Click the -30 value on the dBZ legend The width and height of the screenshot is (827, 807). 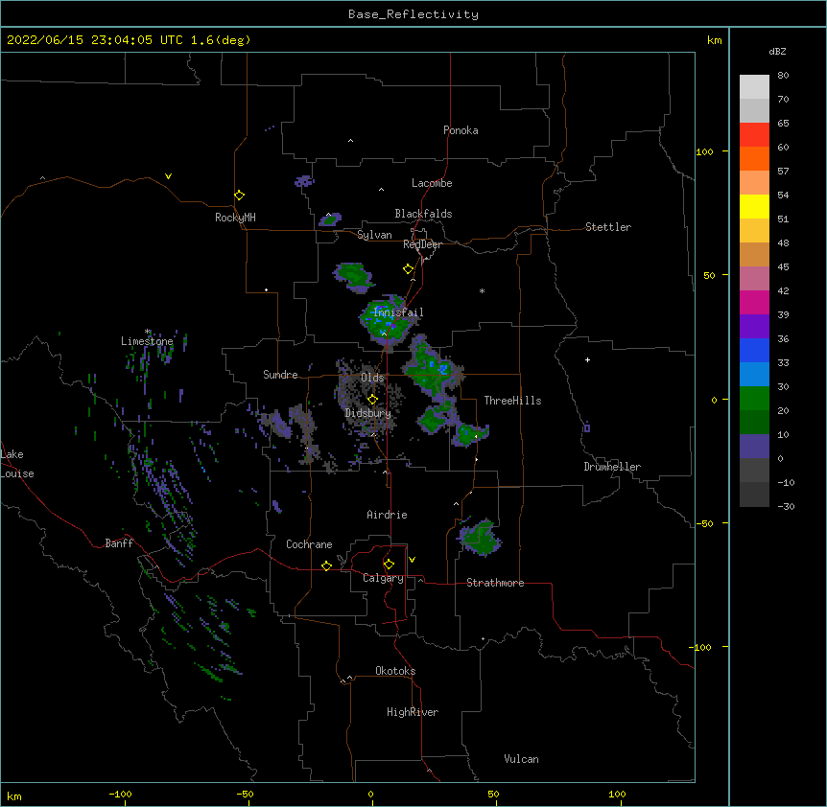click(786, 507)
